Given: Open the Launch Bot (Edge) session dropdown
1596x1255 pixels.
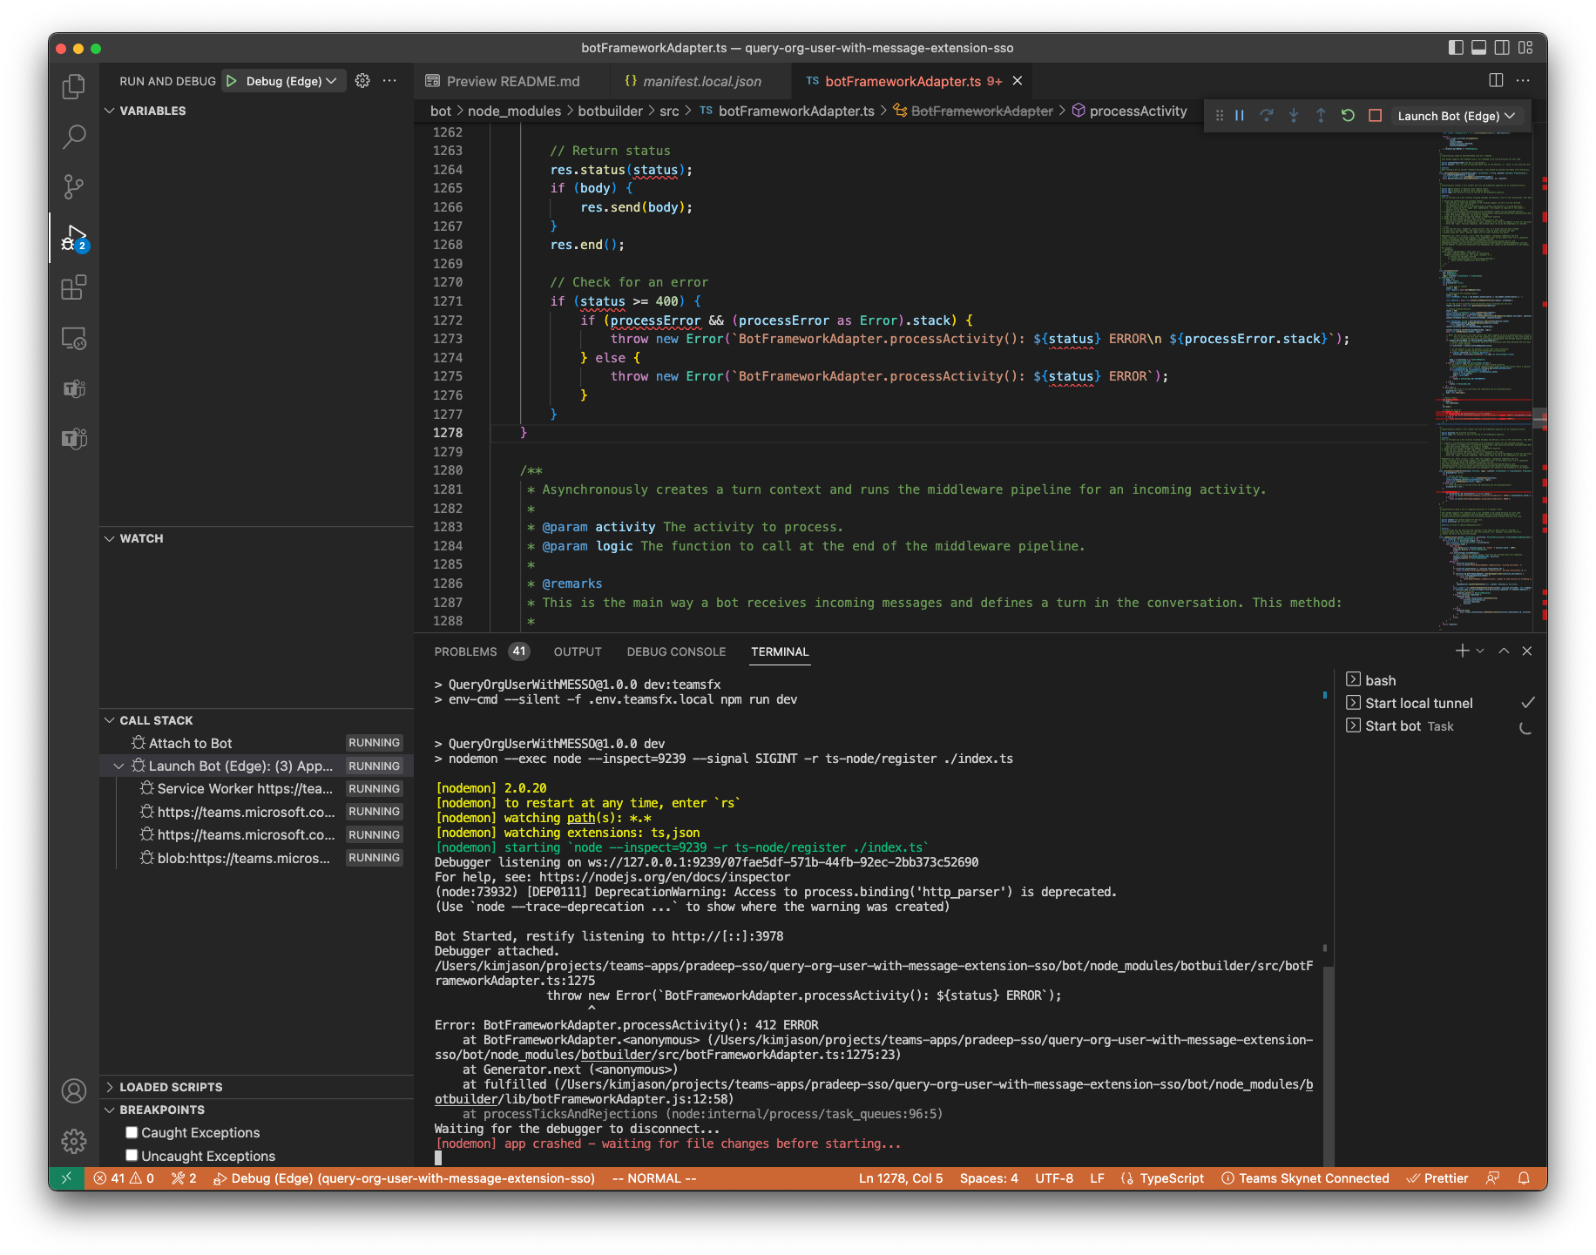Looking at the screenshot, I should [1457, 116].
